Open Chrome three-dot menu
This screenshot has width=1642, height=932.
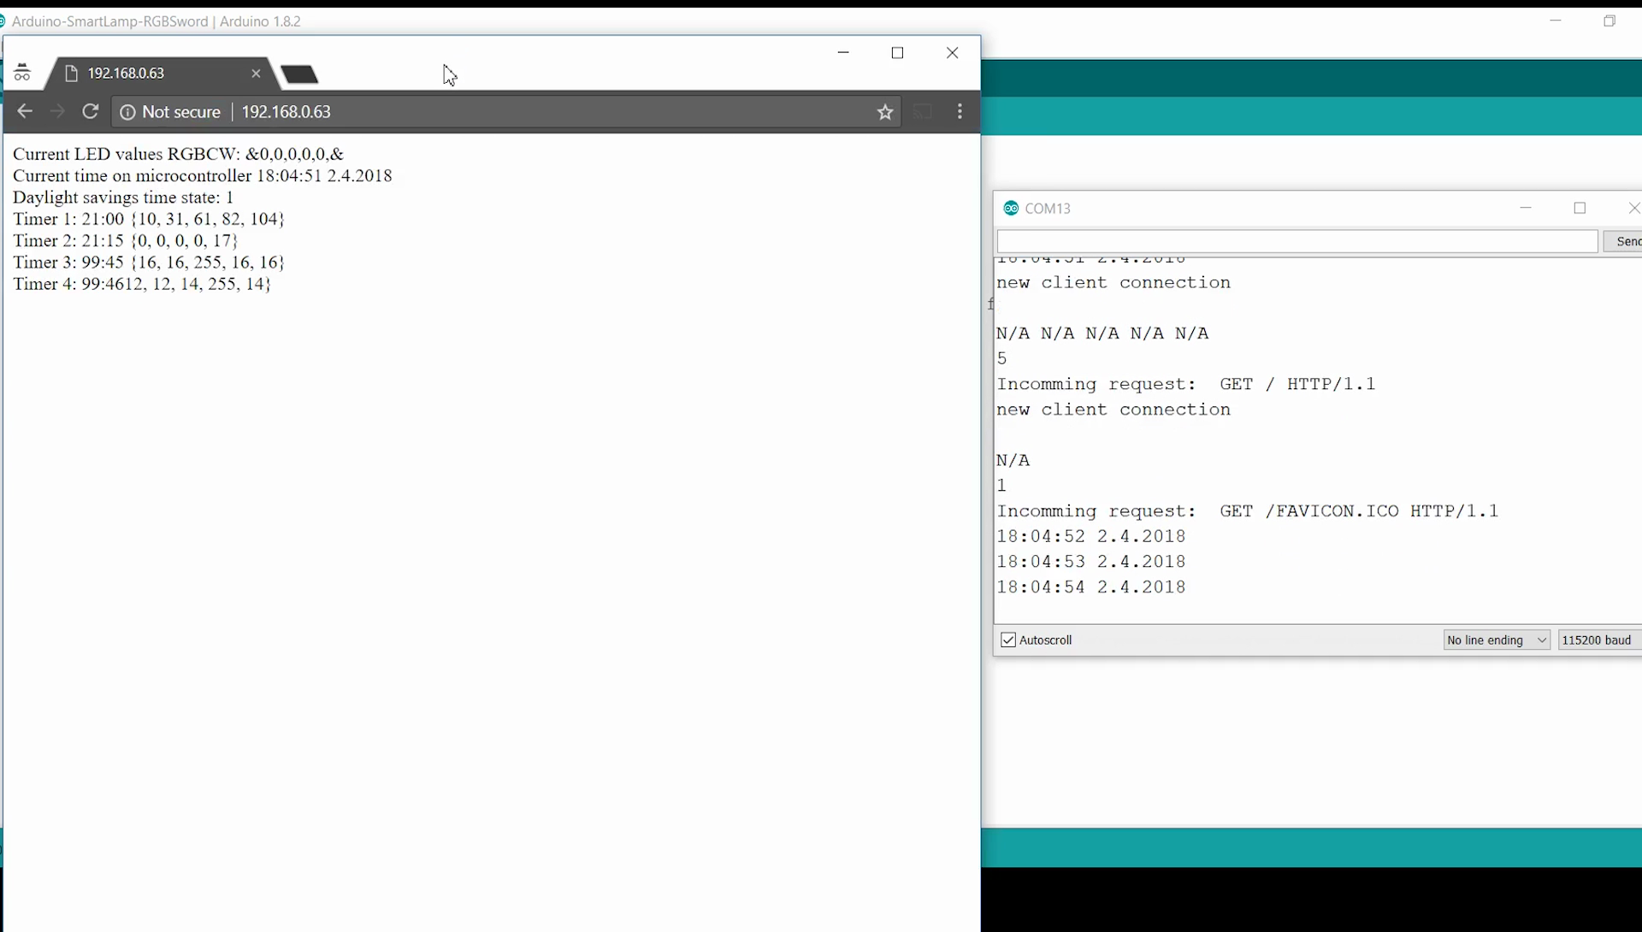point(960,112)
